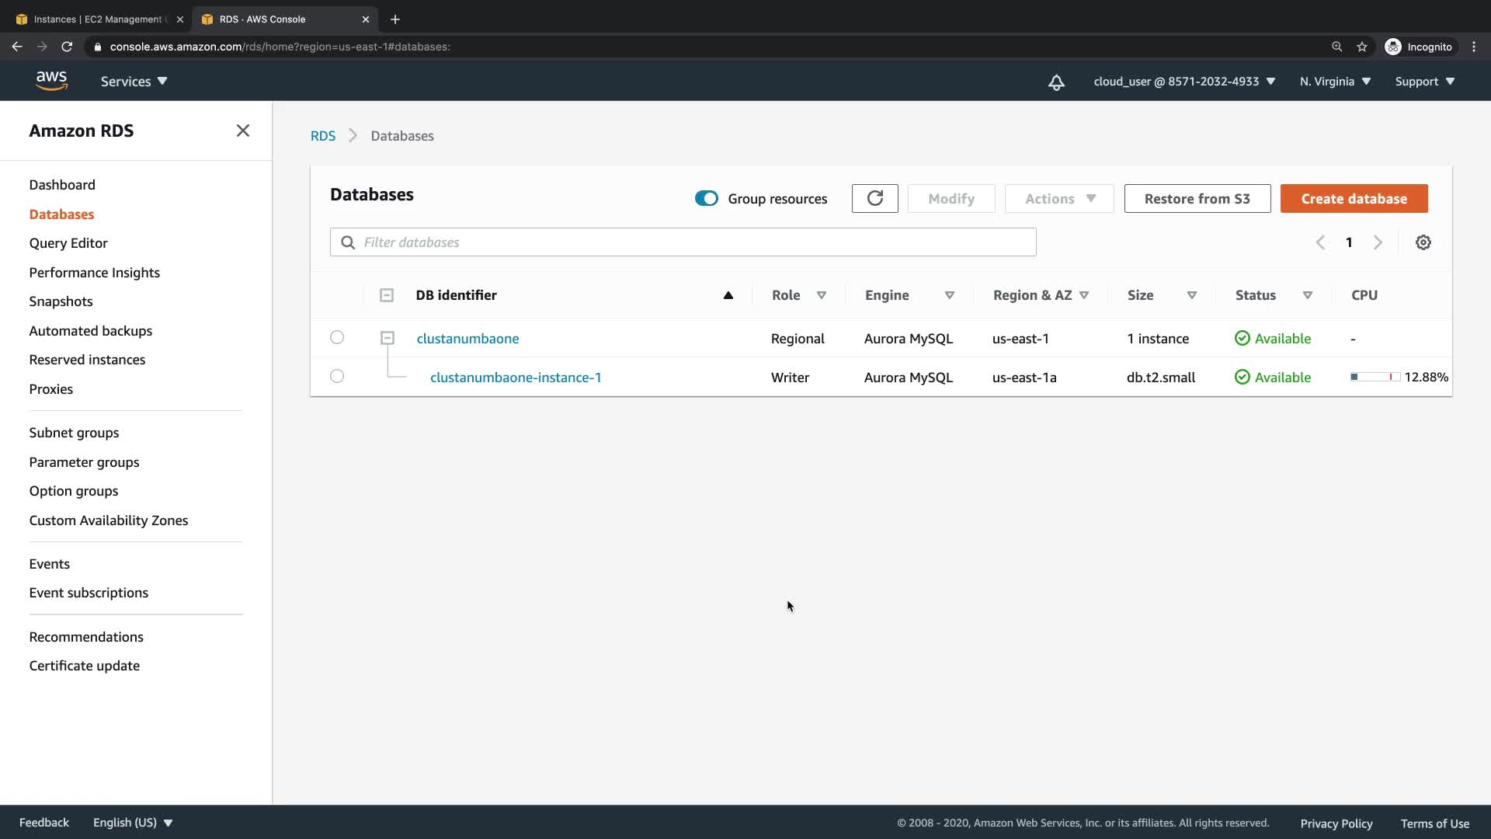Open the Support dropdown menu
The width and height of the screenshot is (1491, 839).
[x=1424, y=82]
